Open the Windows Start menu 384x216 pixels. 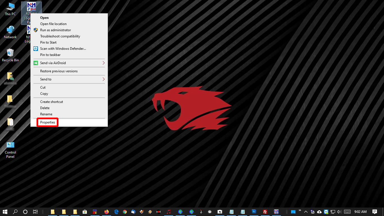point(5,212)
